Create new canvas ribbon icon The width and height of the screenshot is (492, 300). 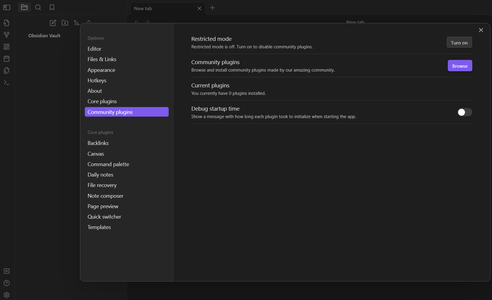coord(7,47)
